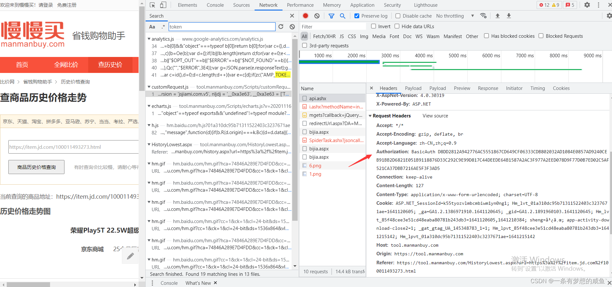Open 全网比价 navigation link
The height and width of the screenshot is (287, 612).
click(x=66, y=65)
